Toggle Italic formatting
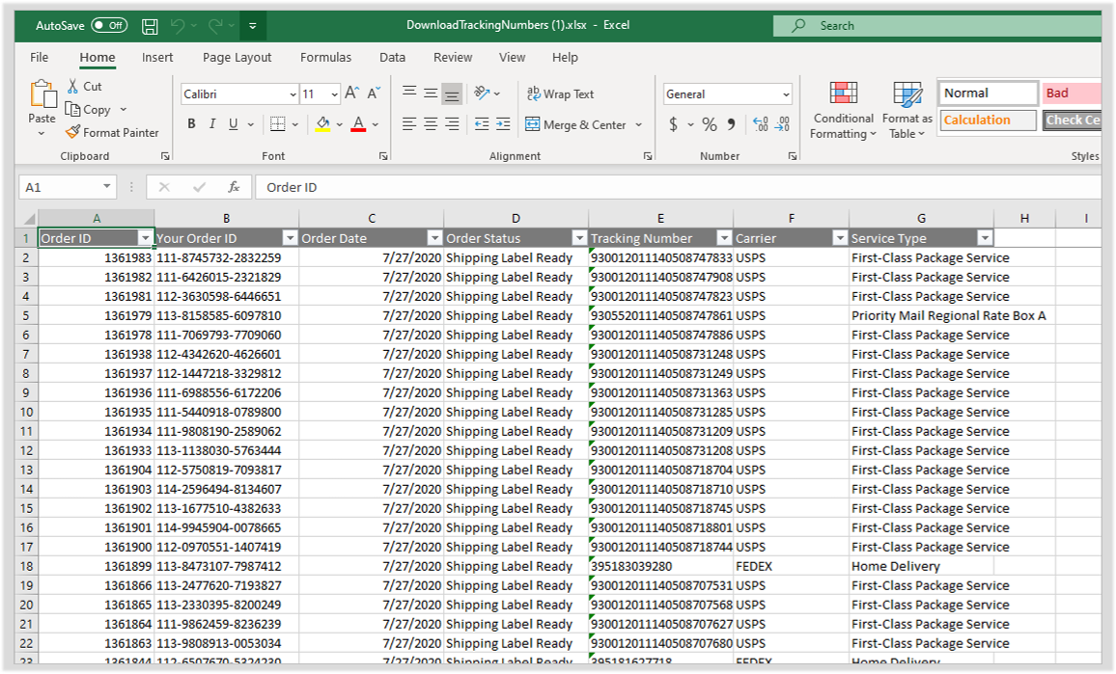Viewport: 1116px width, 674px height. pyautogui.click(x=212, y=123)
